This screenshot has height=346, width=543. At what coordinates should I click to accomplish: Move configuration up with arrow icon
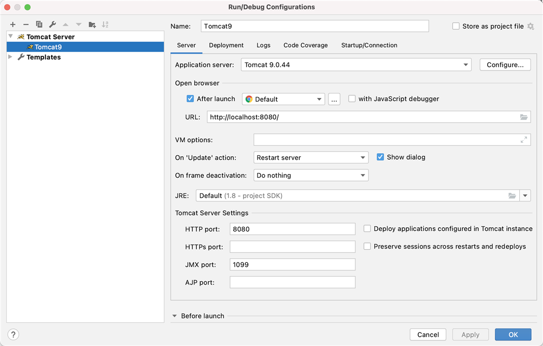(65, 25)
